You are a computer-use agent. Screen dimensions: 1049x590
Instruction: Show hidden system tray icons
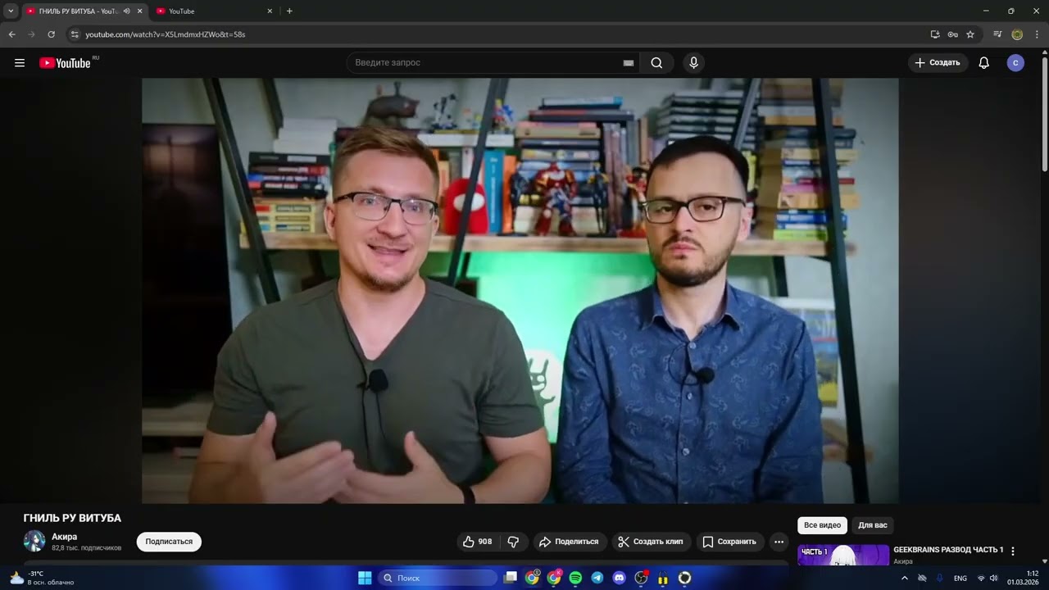tap(905, 578)
